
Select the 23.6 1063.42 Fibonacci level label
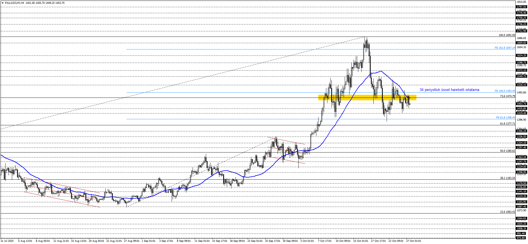[507, 212]
